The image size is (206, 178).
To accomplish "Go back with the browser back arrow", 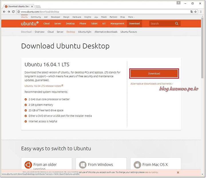I will 4,12.
